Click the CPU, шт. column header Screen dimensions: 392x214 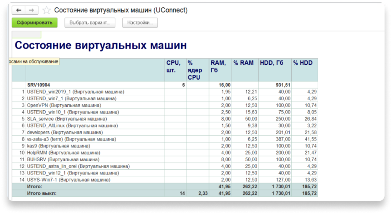pos(175,70)
